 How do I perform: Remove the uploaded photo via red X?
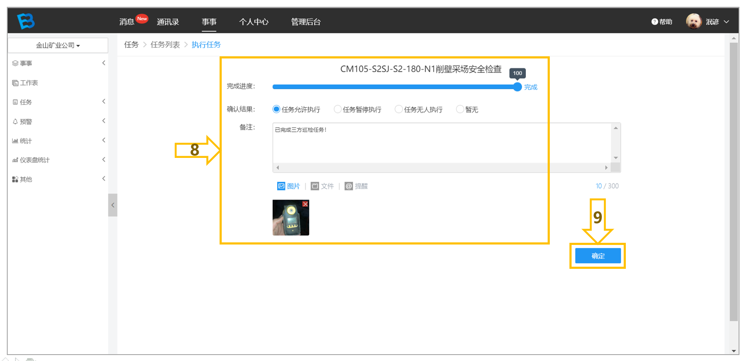tap(305, 204)
